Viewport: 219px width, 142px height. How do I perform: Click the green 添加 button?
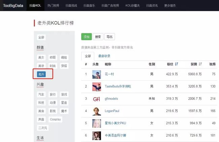click(87, 37)
